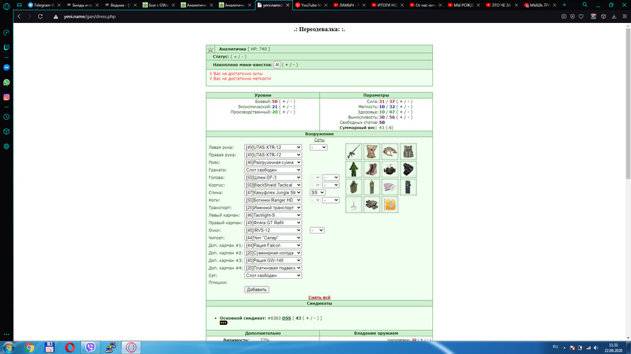Open Viber from the taskbar
The image size is (631, 354).
click(x=90, y=347)
